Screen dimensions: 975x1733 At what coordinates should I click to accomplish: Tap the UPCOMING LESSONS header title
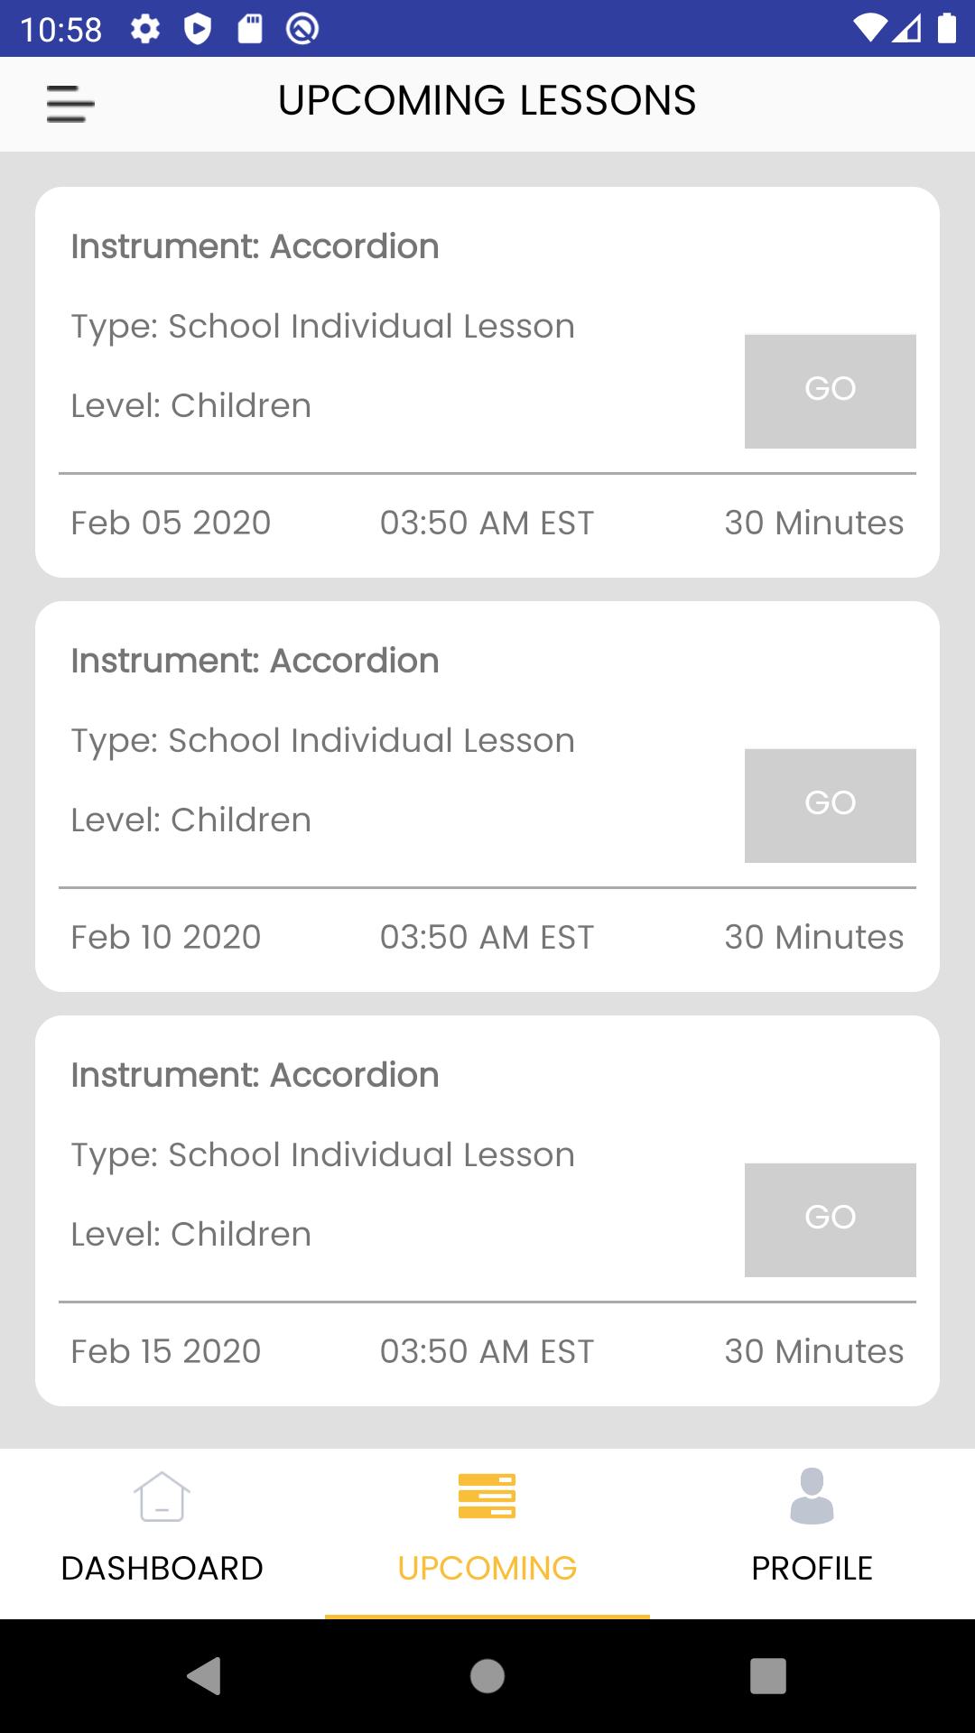tap(487, 100)
